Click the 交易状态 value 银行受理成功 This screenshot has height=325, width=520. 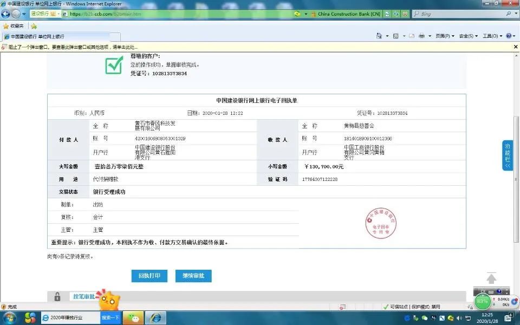(x=109, y=192)
